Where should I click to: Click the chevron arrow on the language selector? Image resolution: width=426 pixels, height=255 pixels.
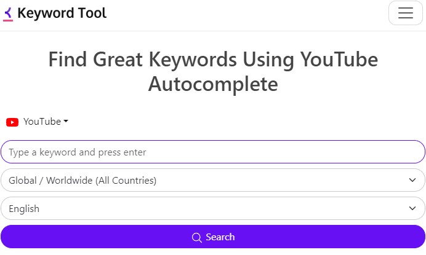coord(412,208)
